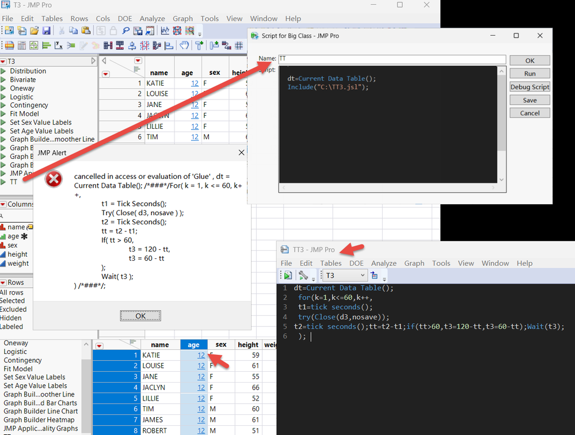Click OK in the JMP Alert dialog
Image resolution: width=575 pixels, height=435 pixels.
pos(140,316)
